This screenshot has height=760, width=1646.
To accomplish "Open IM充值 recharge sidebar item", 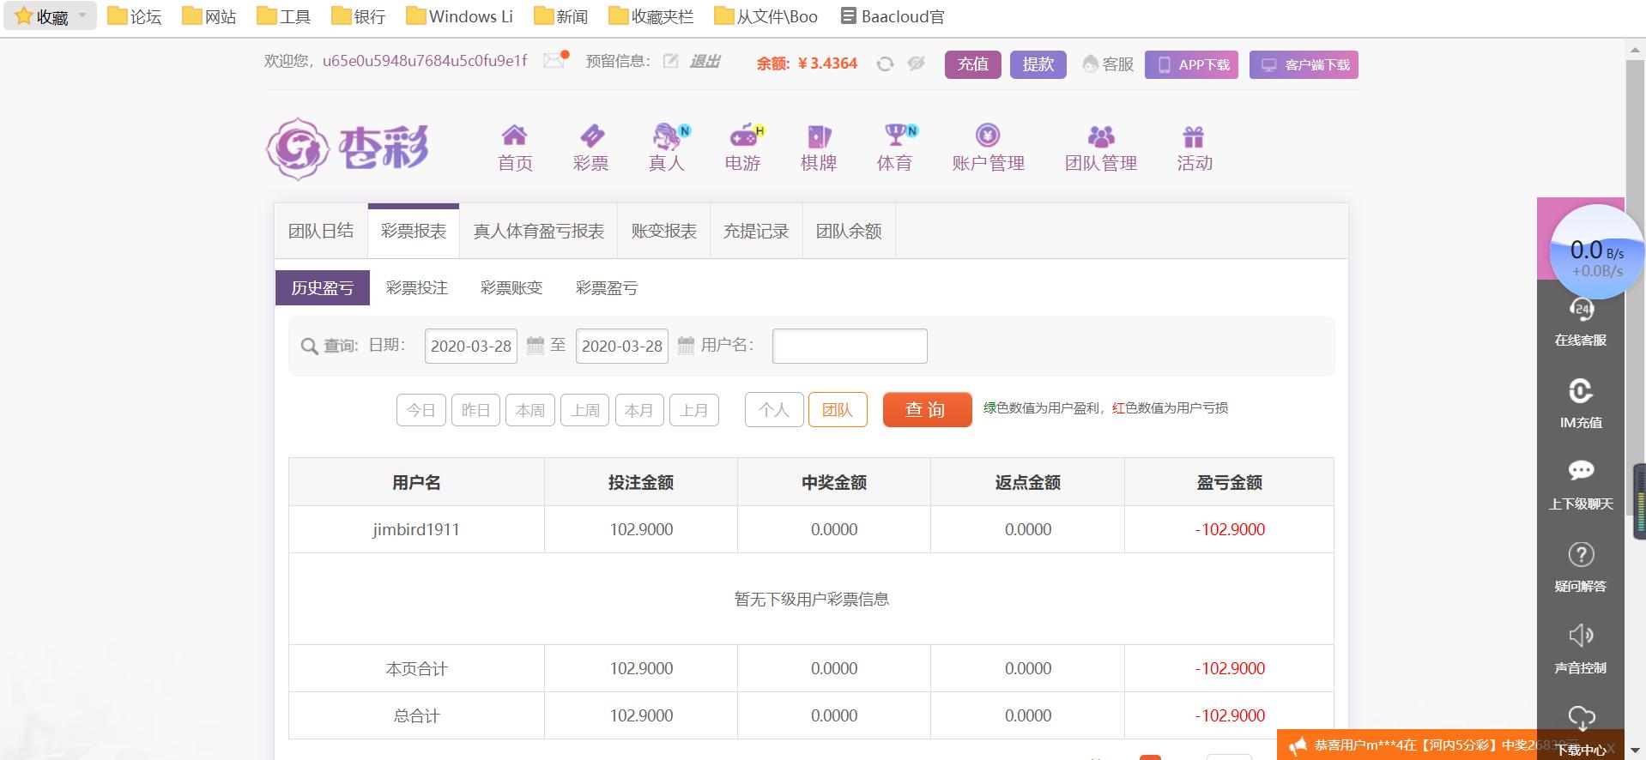I will [1581, 404].
